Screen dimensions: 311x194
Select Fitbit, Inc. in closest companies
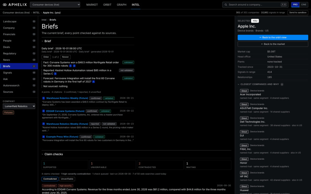tap(245, 149)
